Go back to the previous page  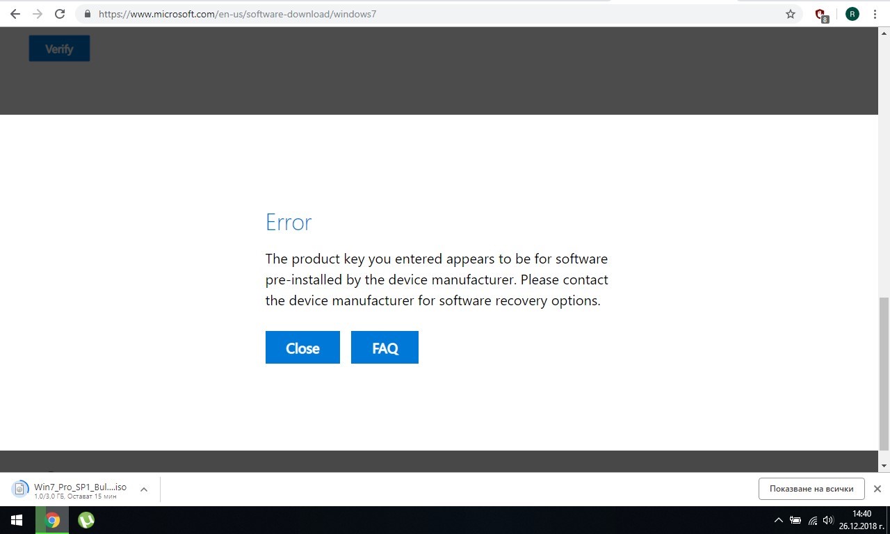15,14
